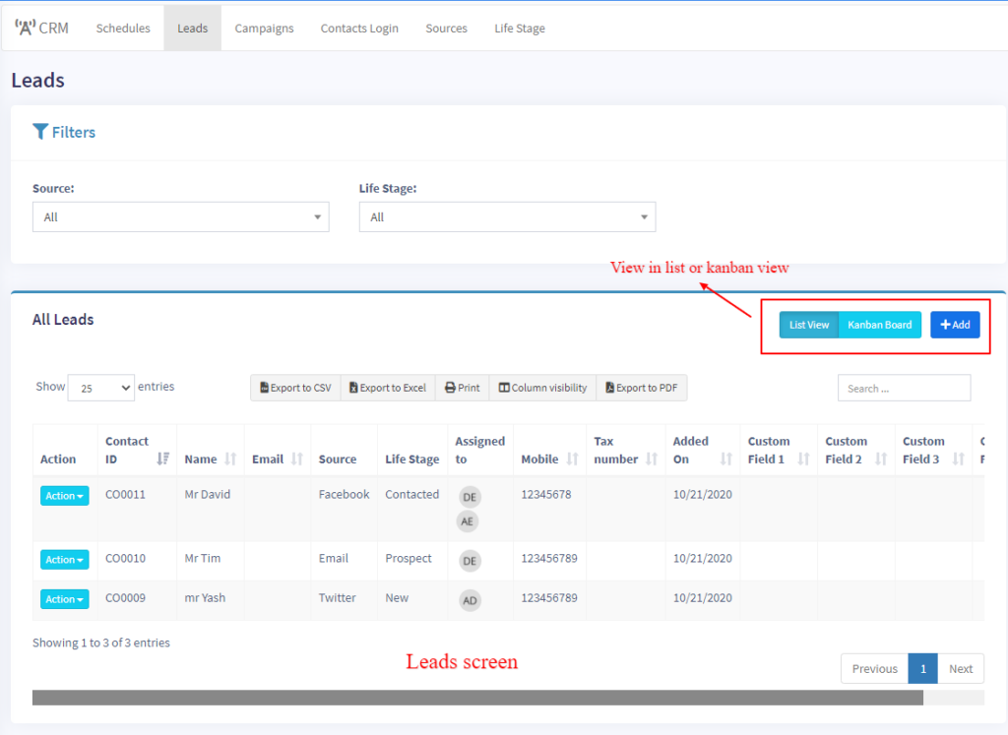Sort by Mobile column arrows
Image resolution: width=1008 pixels, height=735 pixels.
click(573, 459)
